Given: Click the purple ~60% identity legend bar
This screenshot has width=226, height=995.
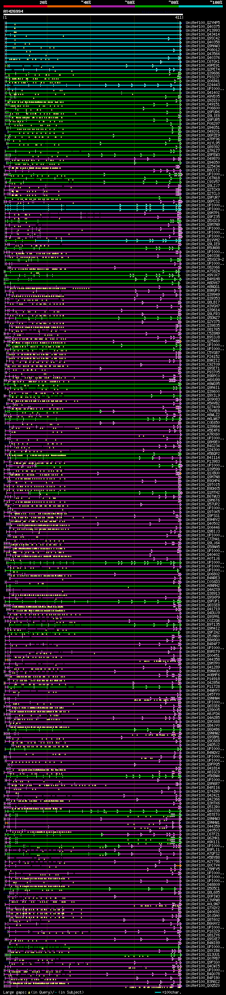Looking at the screenshot, I should tap(113, 6).
